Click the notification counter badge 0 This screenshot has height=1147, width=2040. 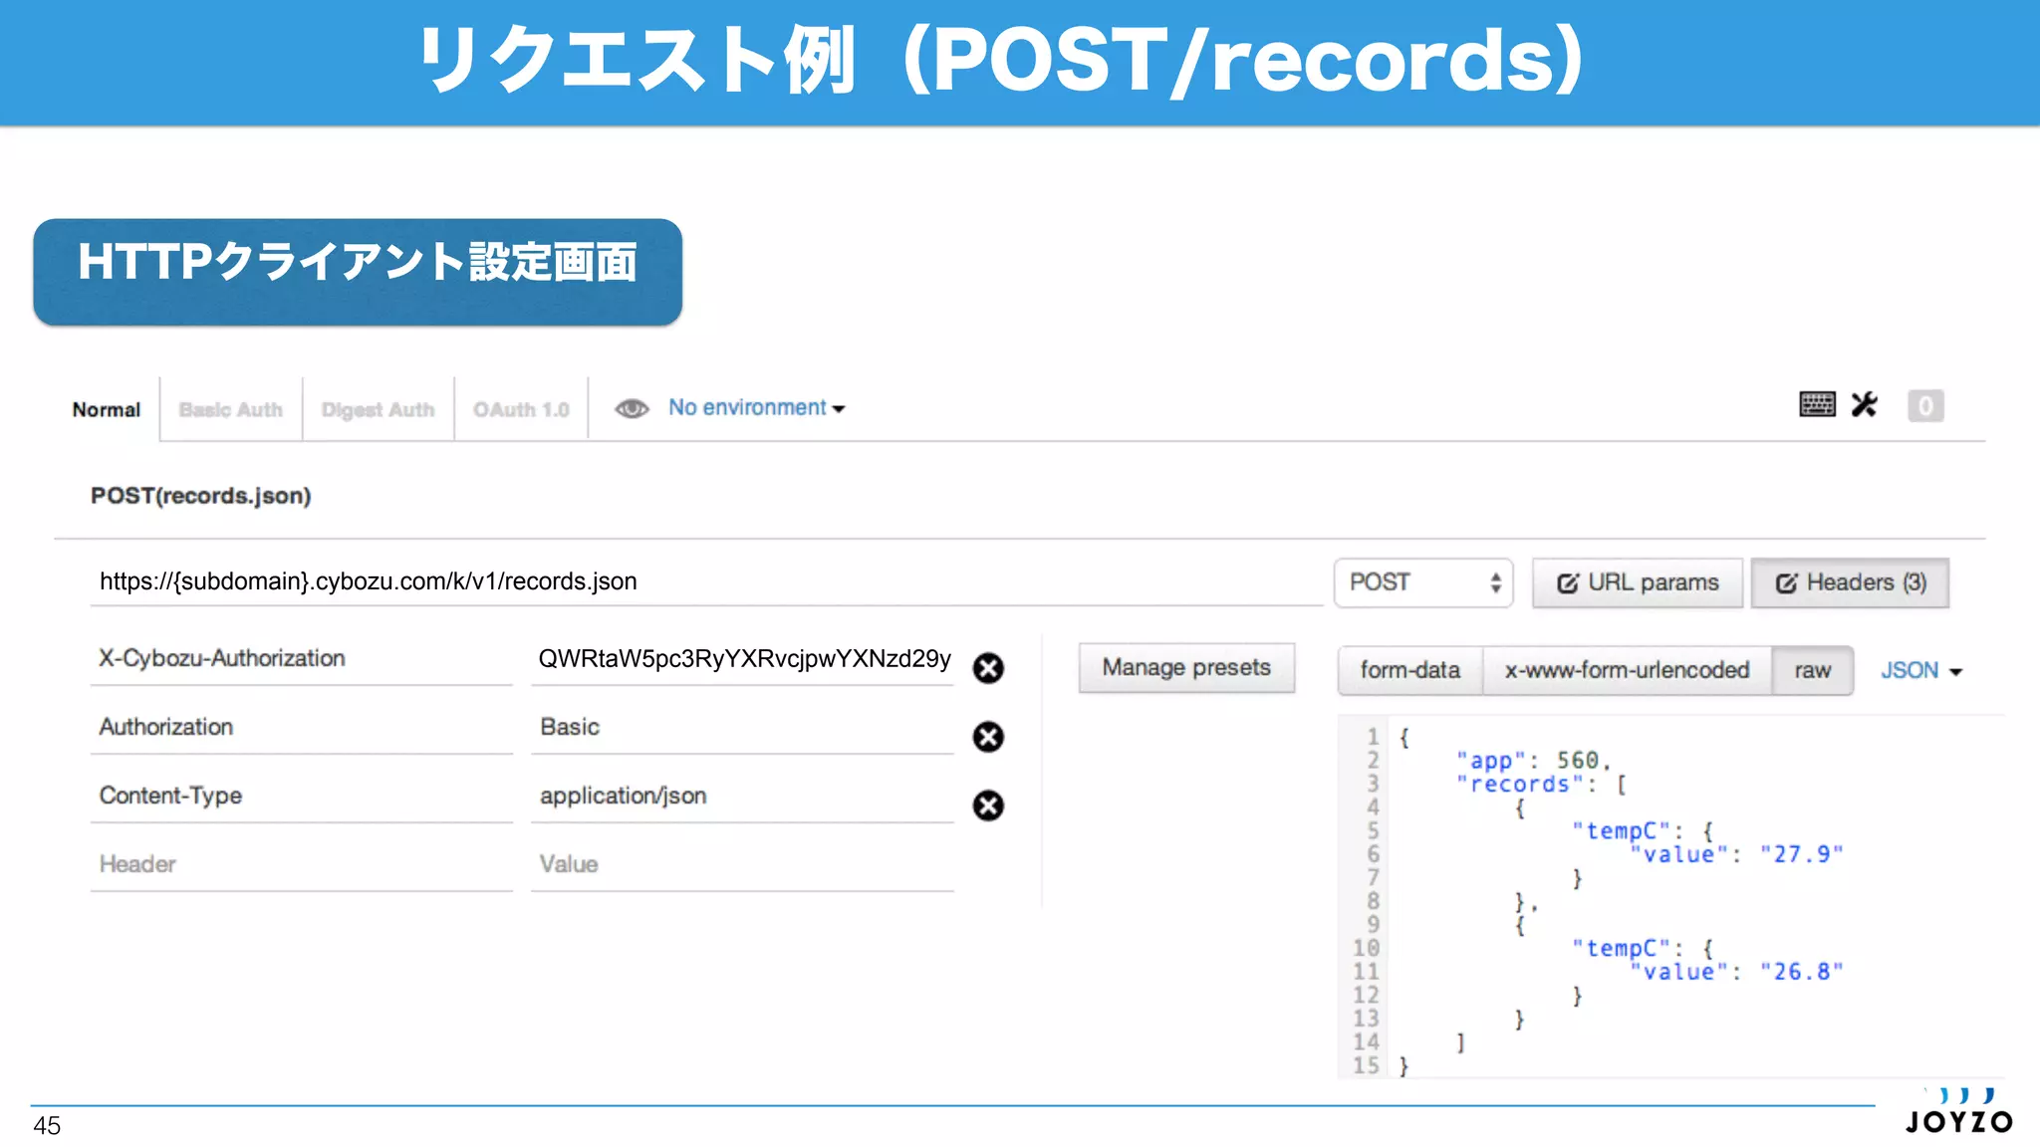click(1925, 405)
